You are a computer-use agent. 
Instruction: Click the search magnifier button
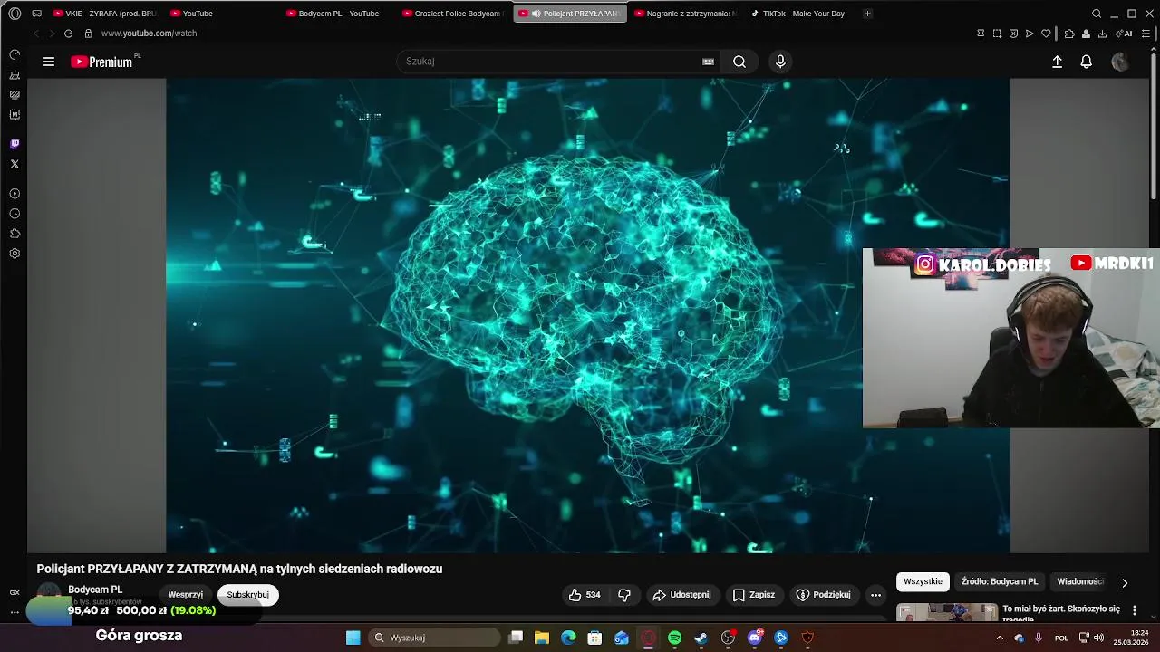pyautogui.click(x=739, y=62)
